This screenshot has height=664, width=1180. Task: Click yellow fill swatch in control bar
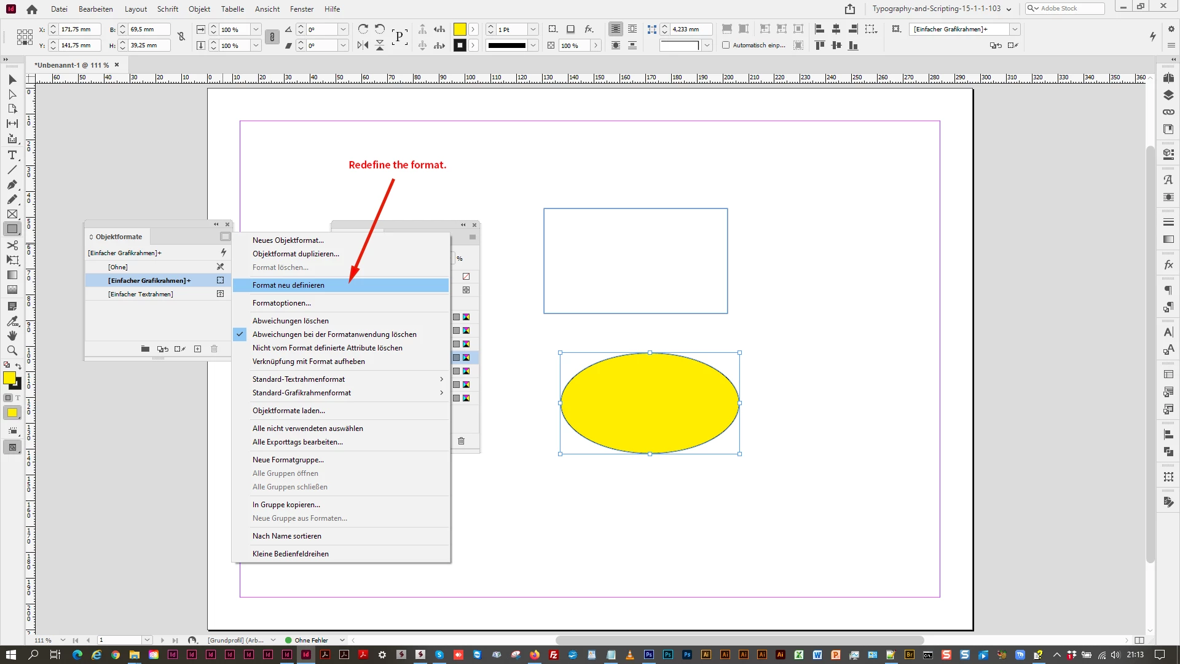[460, 30]
